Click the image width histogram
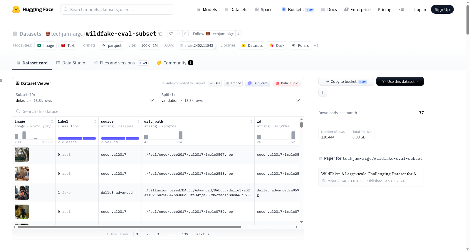This screenshot has width=470, height=252. point(34,135)
